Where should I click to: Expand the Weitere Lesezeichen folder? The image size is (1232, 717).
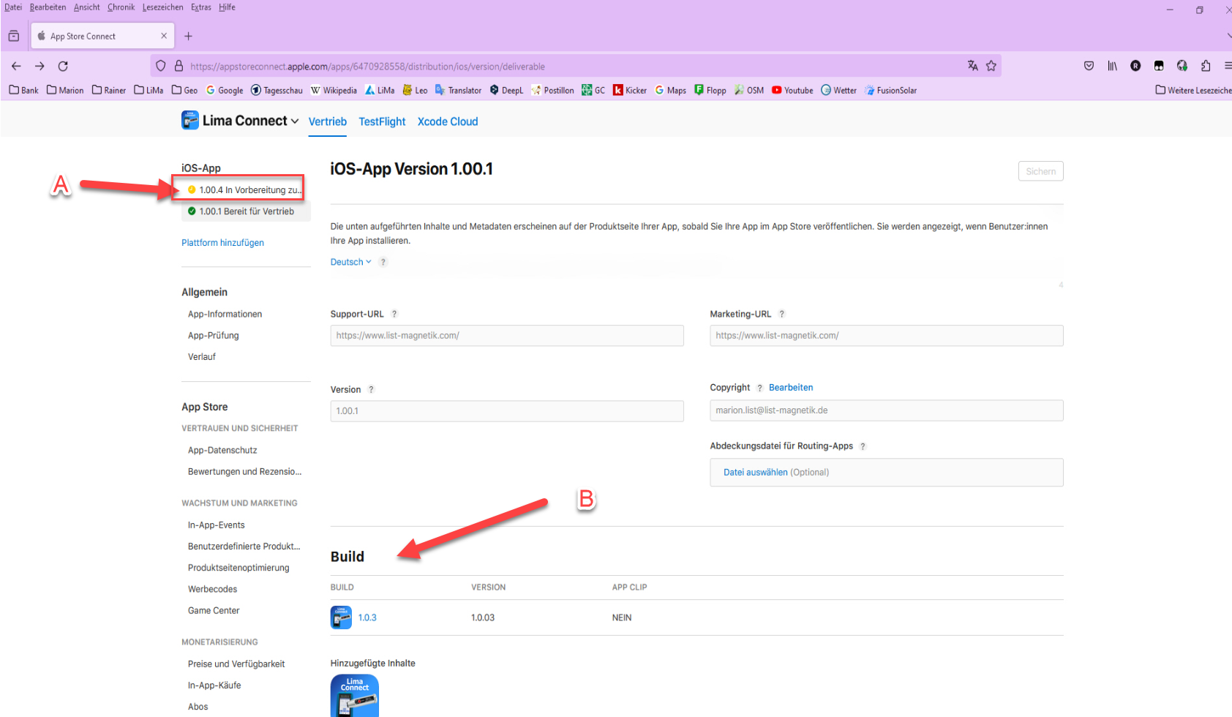tap(1193, 90)
